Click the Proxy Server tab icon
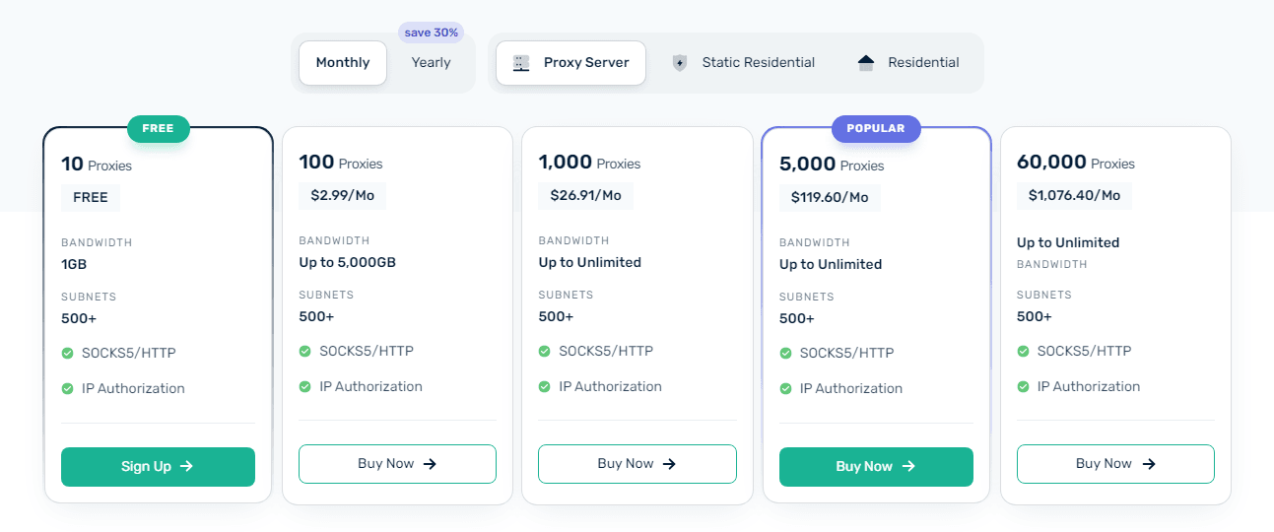The height and width of the screenshot is (532, 1274). 521,63
